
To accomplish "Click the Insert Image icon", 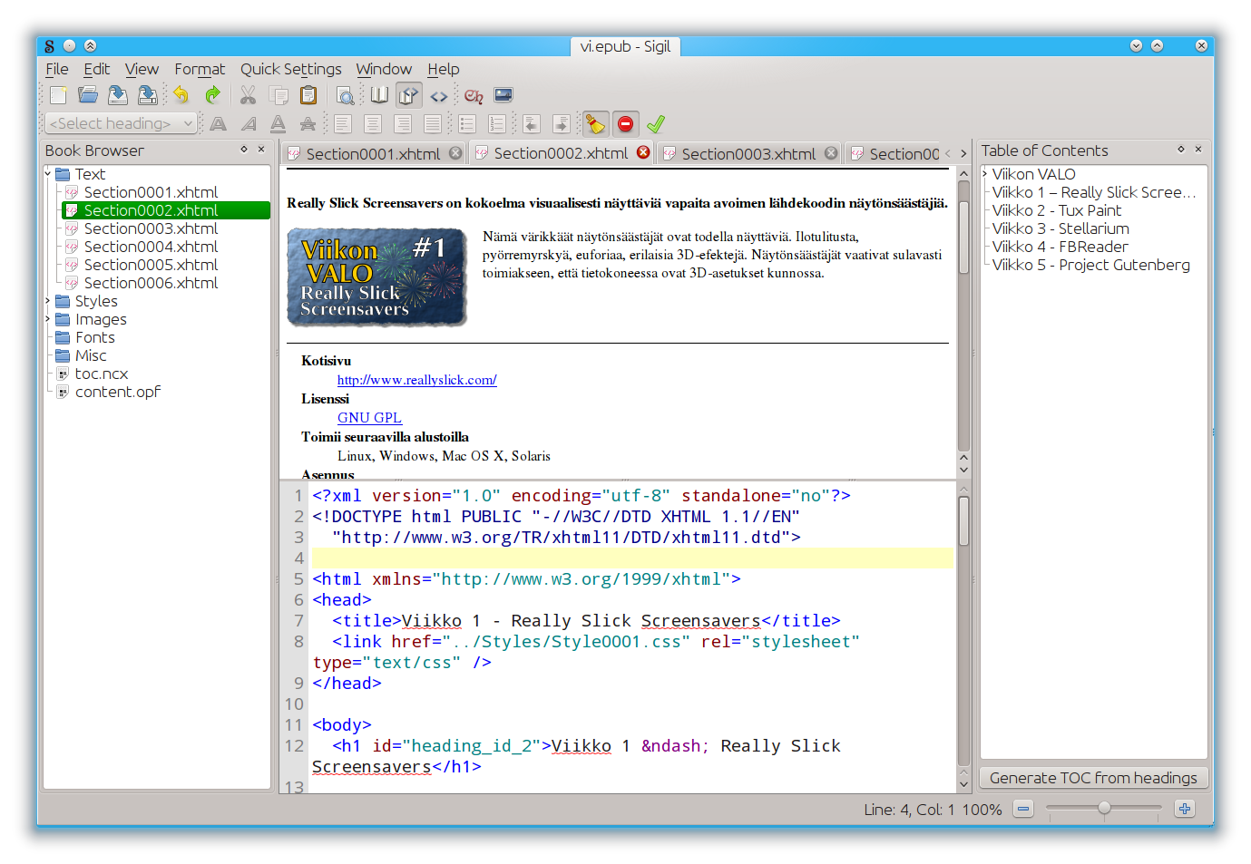I will (503, 95).
